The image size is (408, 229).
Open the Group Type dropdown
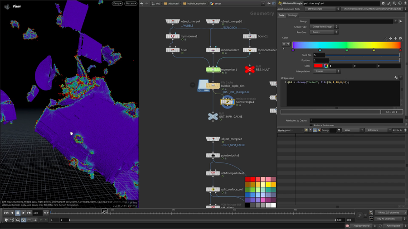click(x=324, y=27)
